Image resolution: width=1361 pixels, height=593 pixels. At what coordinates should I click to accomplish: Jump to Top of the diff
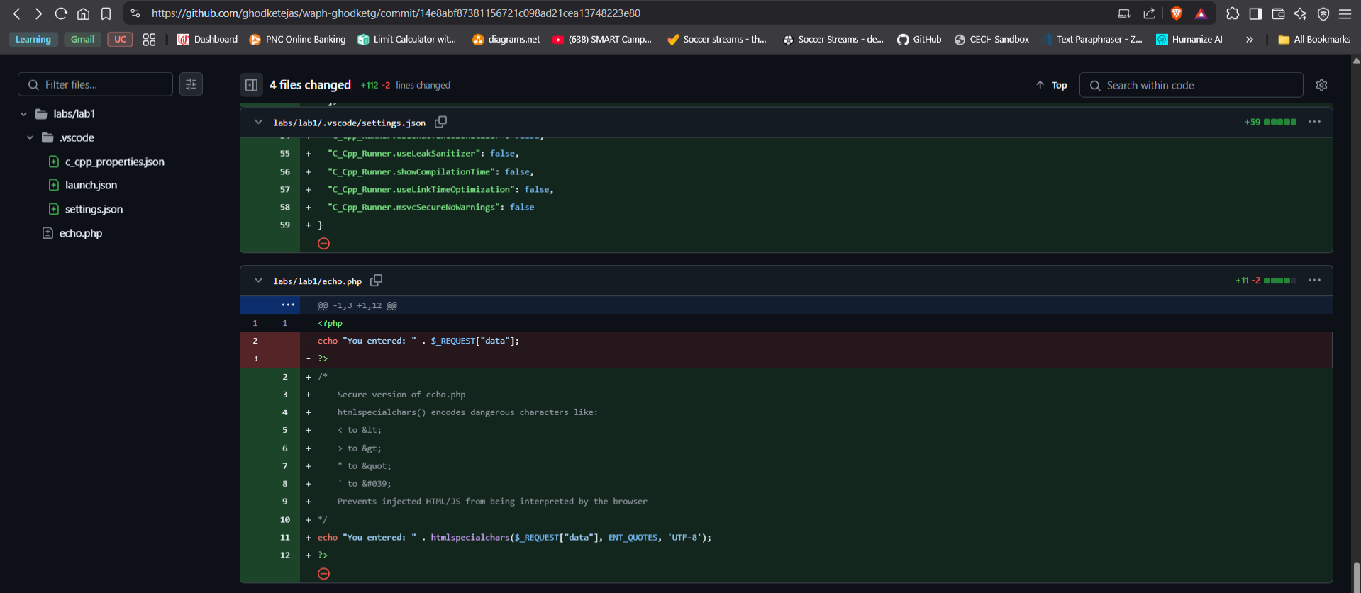[x=1051, y=85]
